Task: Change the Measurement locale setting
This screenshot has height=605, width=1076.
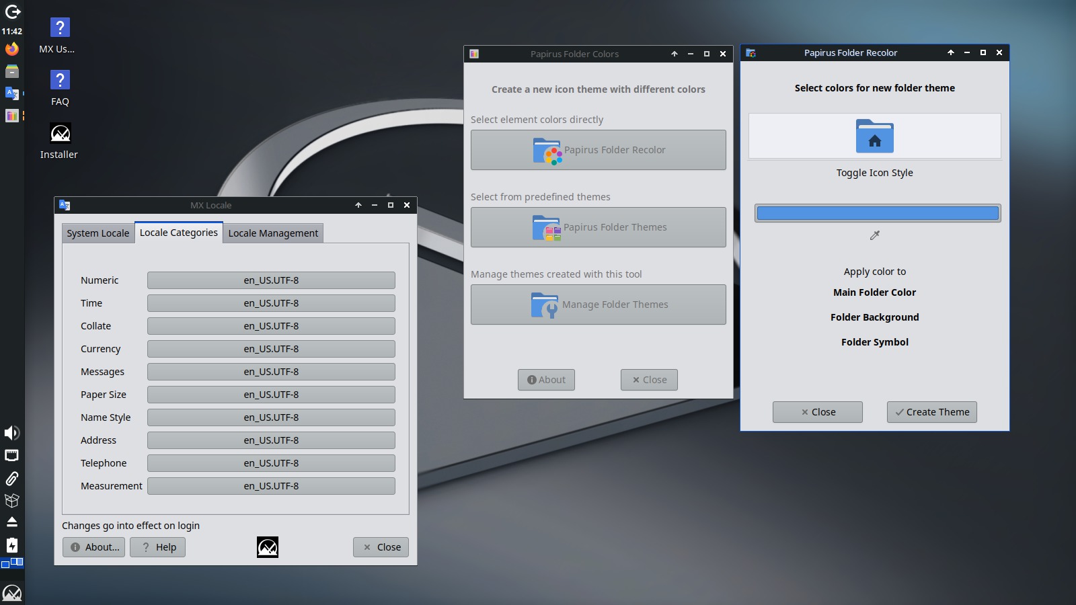Action: coord(271,486)
